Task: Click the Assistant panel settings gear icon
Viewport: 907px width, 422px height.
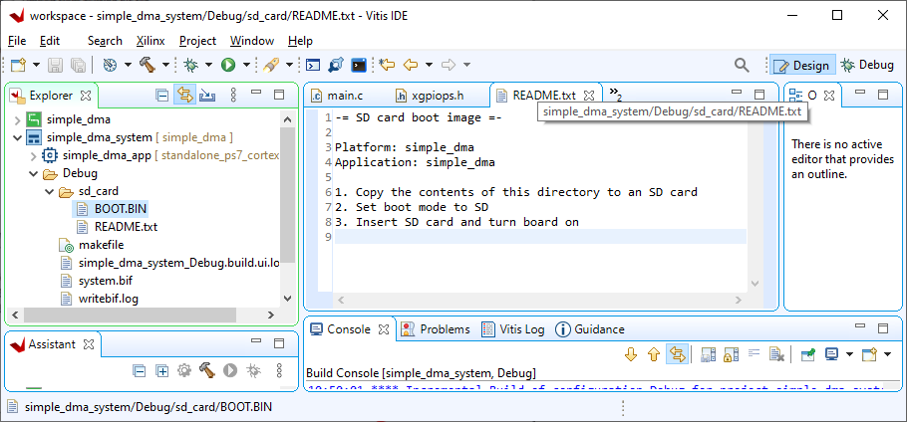Action: [x=184, y=370]
